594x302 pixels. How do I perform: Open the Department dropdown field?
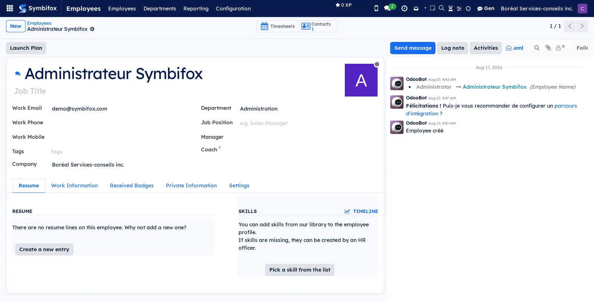click(308, 109)
